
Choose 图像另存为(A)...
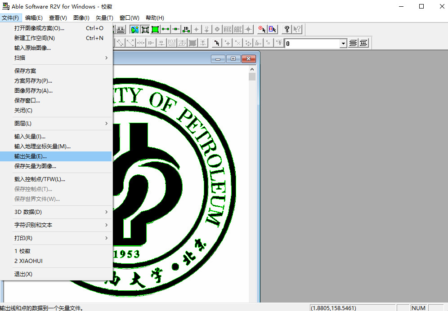(x=56, y=90)
